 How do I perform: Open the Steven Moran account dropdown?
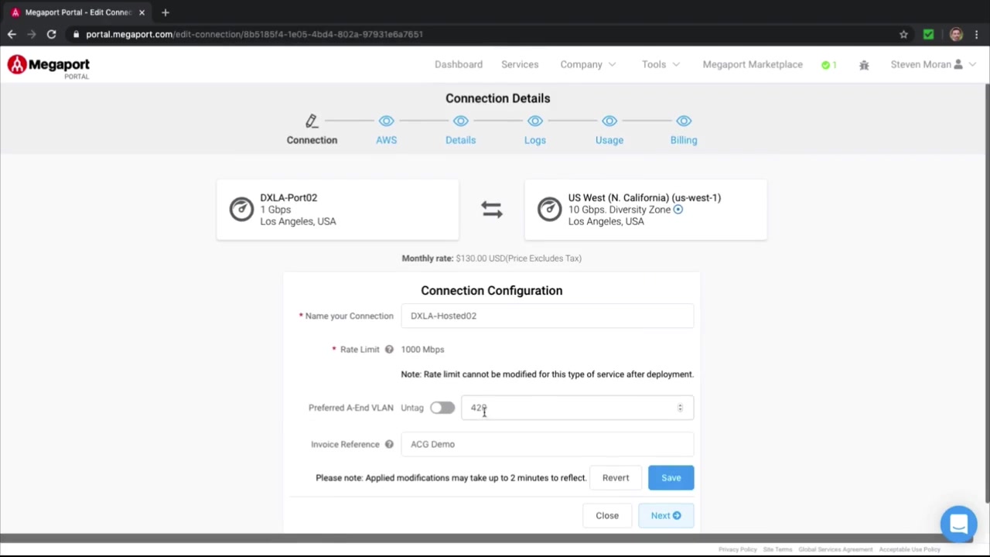(x=933, y=65)
